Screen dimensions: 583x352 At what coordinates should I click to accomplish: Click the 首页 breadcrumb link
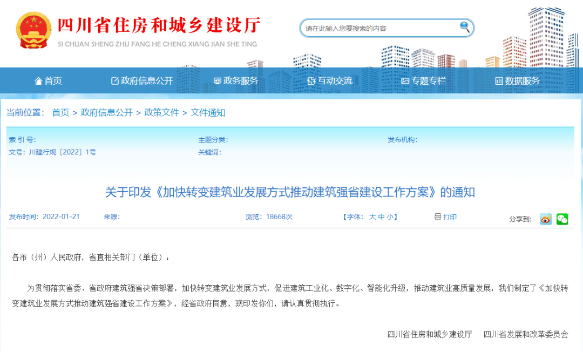(60, 113)
